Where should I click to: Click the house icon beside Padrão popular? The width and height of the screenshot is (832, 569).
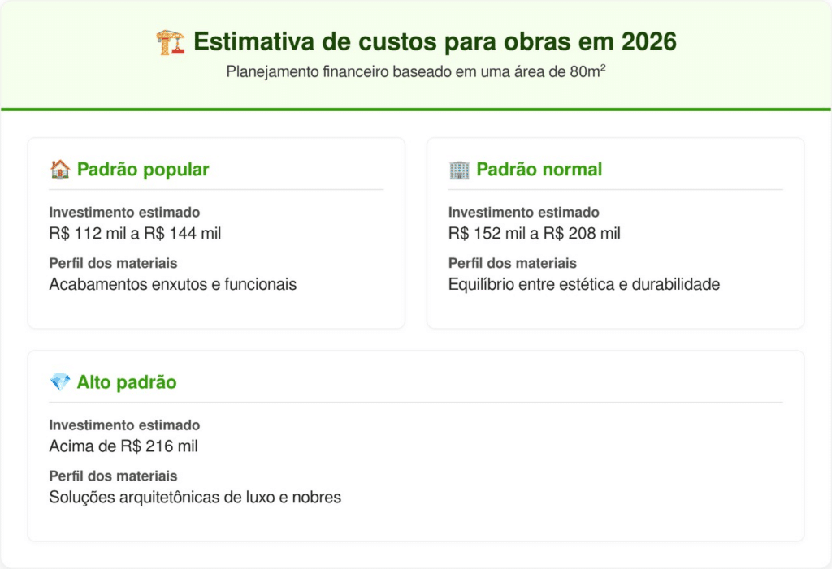(59, 170)
